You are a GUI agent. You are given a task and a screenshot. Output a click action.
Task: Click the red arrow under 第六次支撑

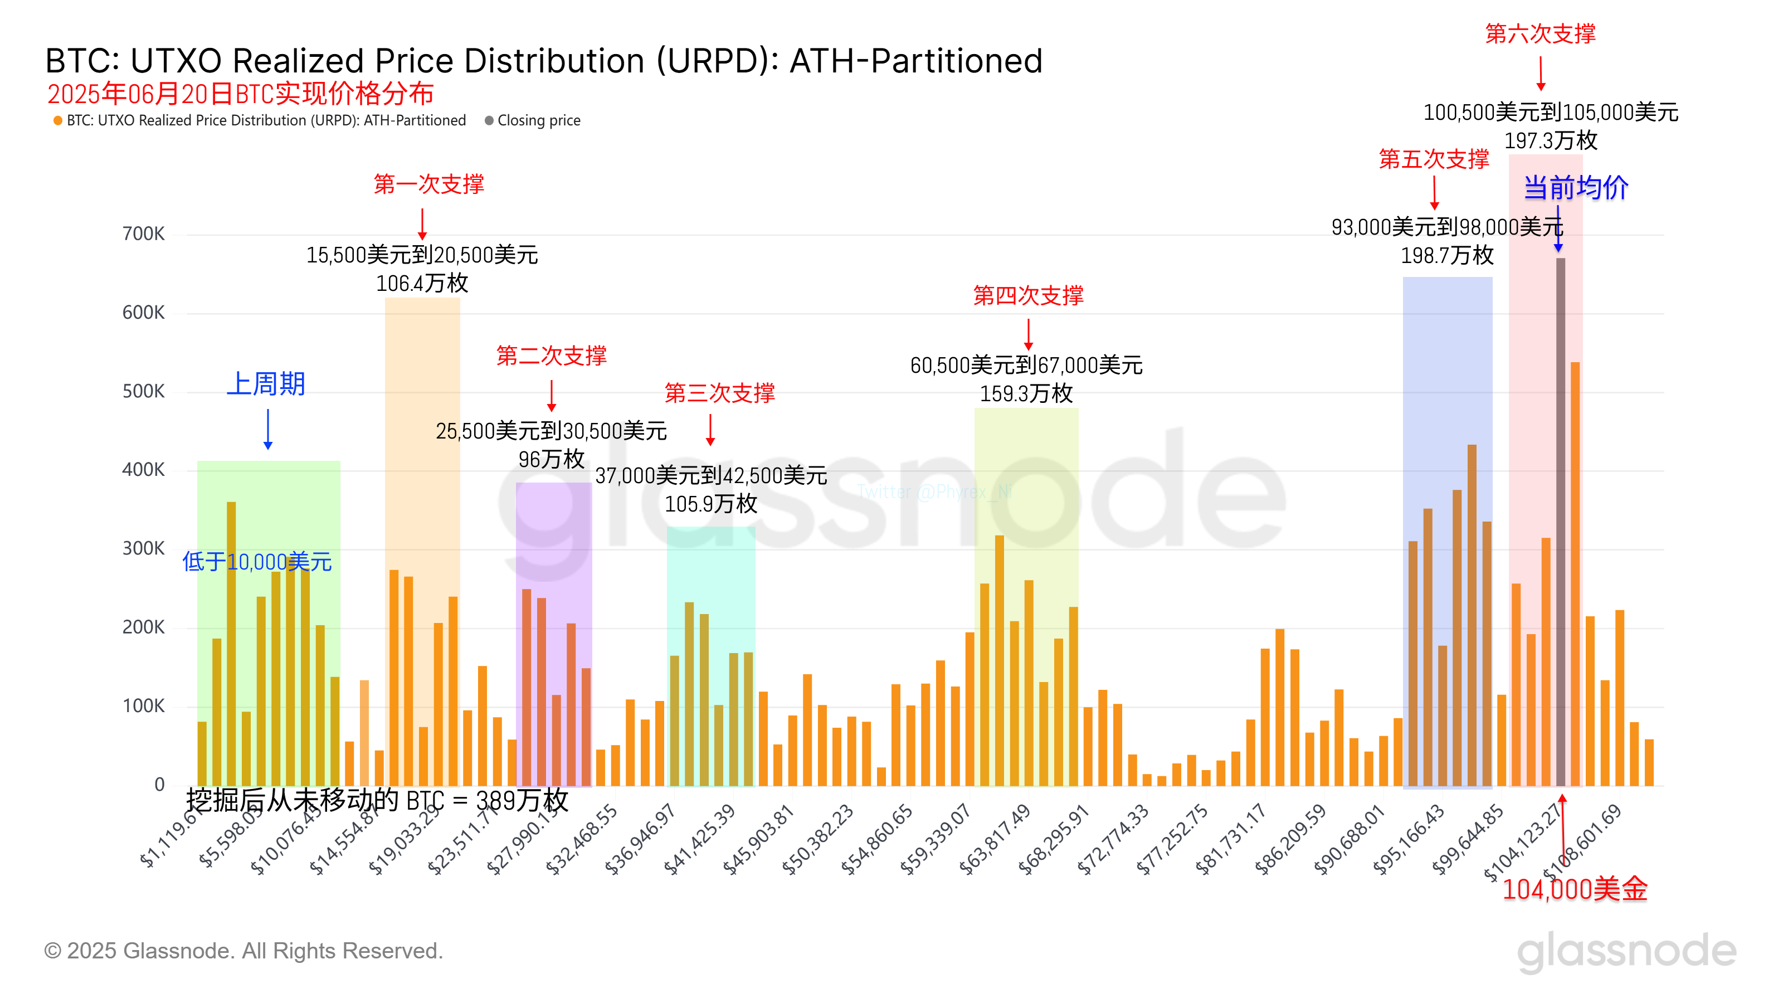tap(1540, 74)
